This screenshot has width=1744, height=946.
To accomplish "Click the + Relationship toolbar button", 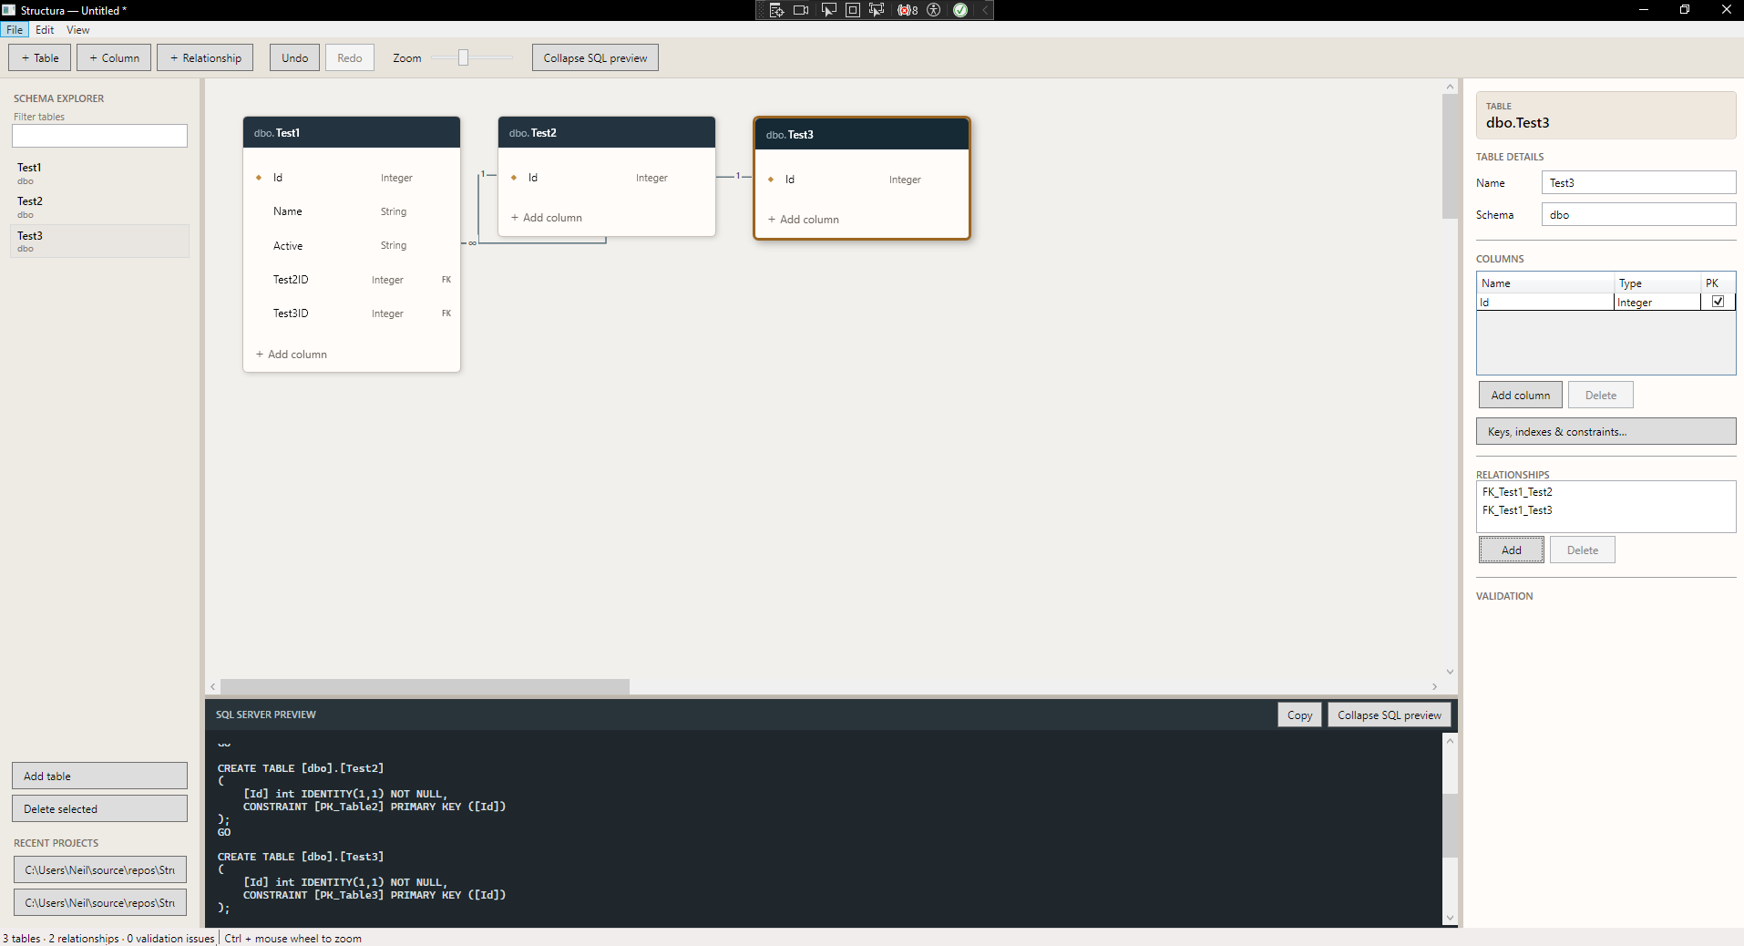I will [x=205, y=57].
